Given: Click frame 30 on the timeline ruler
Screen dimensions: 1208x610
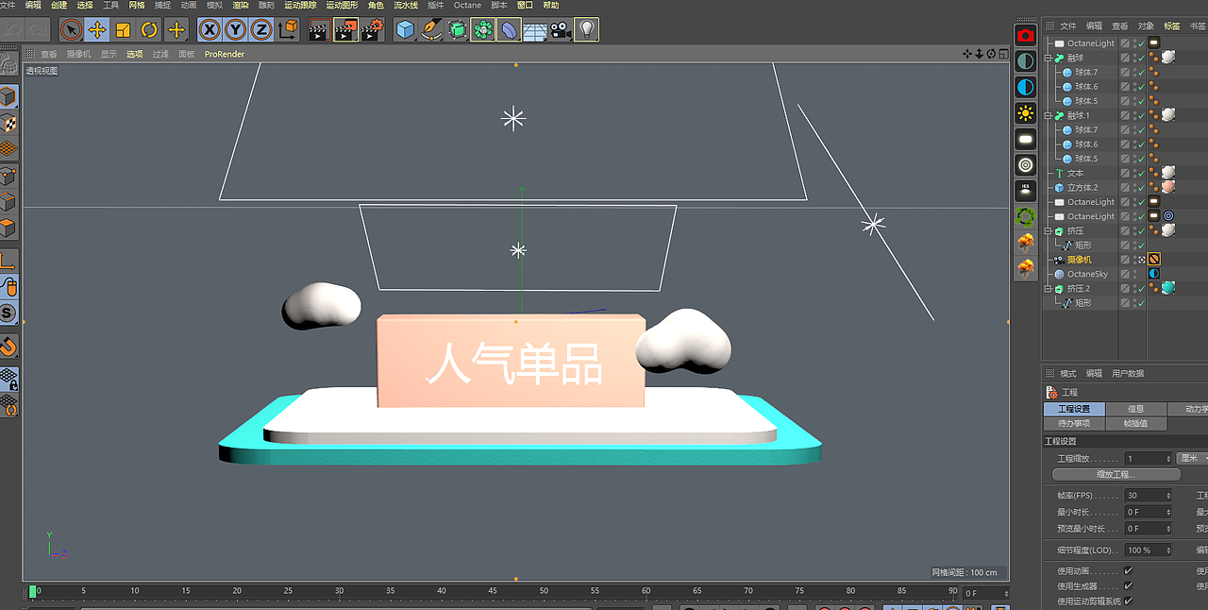Looking at the screenshot, I should [x=339, y=589].
